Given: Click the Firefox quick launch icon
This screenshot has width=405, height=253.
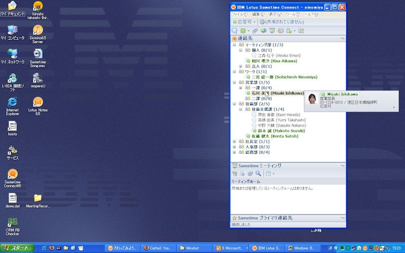Looking at the screenshot, I should click(x=52, y=248).
